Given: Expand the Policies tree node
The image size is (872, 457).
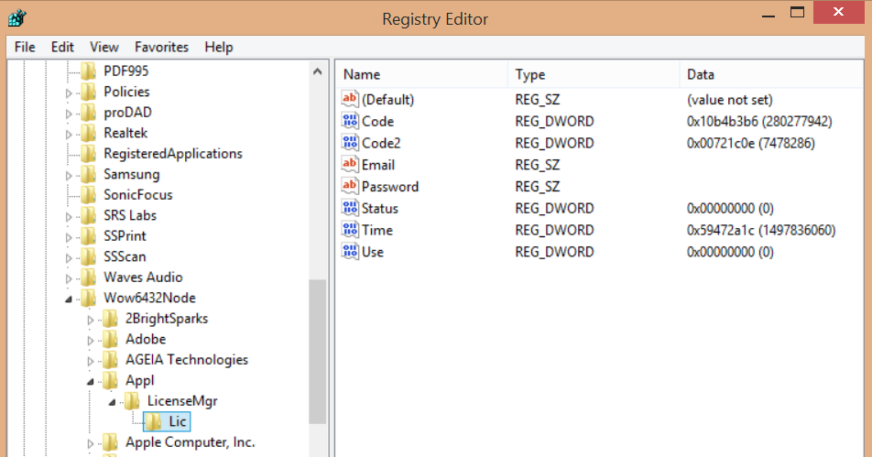Looking at the screenshot, I should [x=69, y=92].
